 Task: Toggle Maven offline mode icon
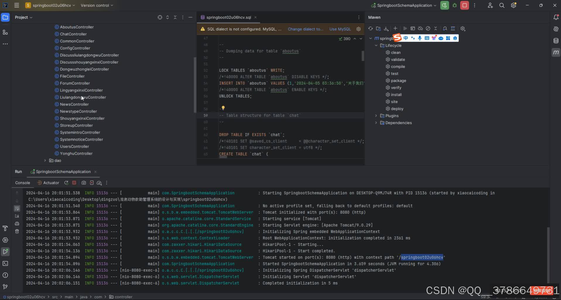point(420,28)
